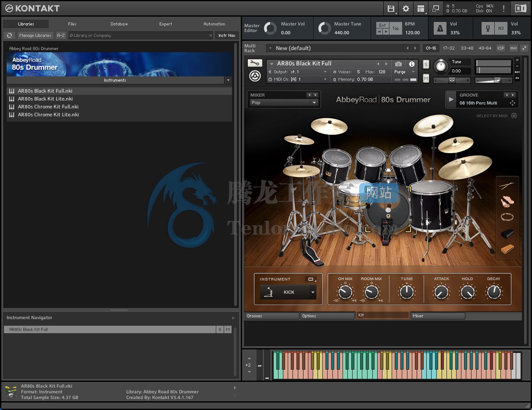Open the KSP script editor

(x=500, y=48)
